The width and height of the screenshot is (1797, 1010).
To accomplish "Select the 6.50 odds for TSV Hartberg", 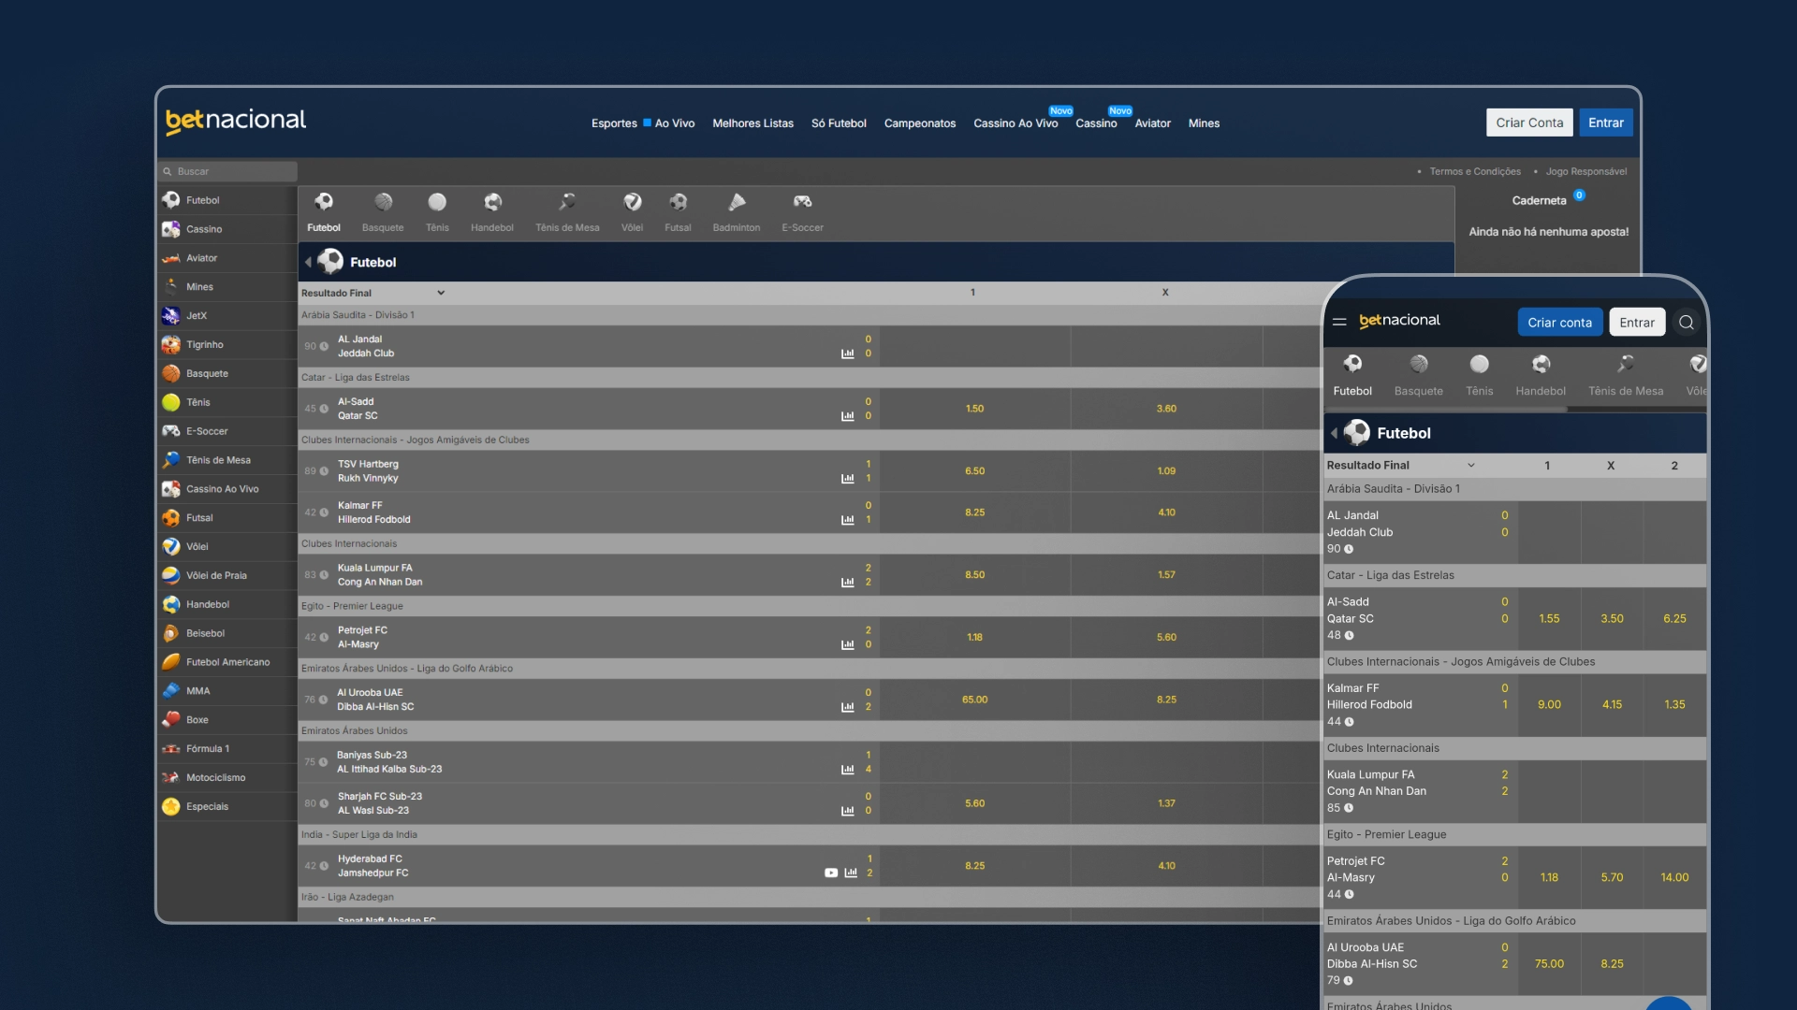I will coord(974,471).
